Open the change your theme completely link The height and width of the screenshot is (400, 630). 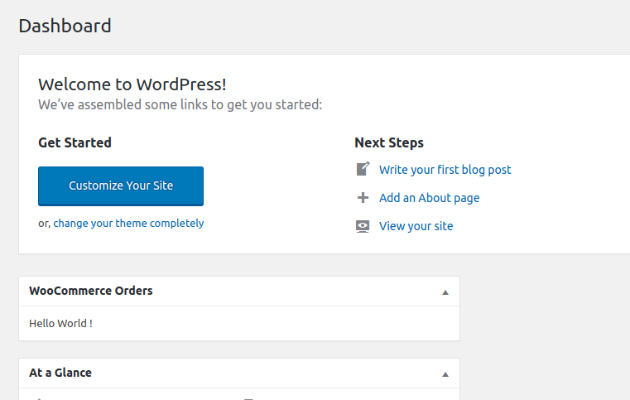(128, 223)
